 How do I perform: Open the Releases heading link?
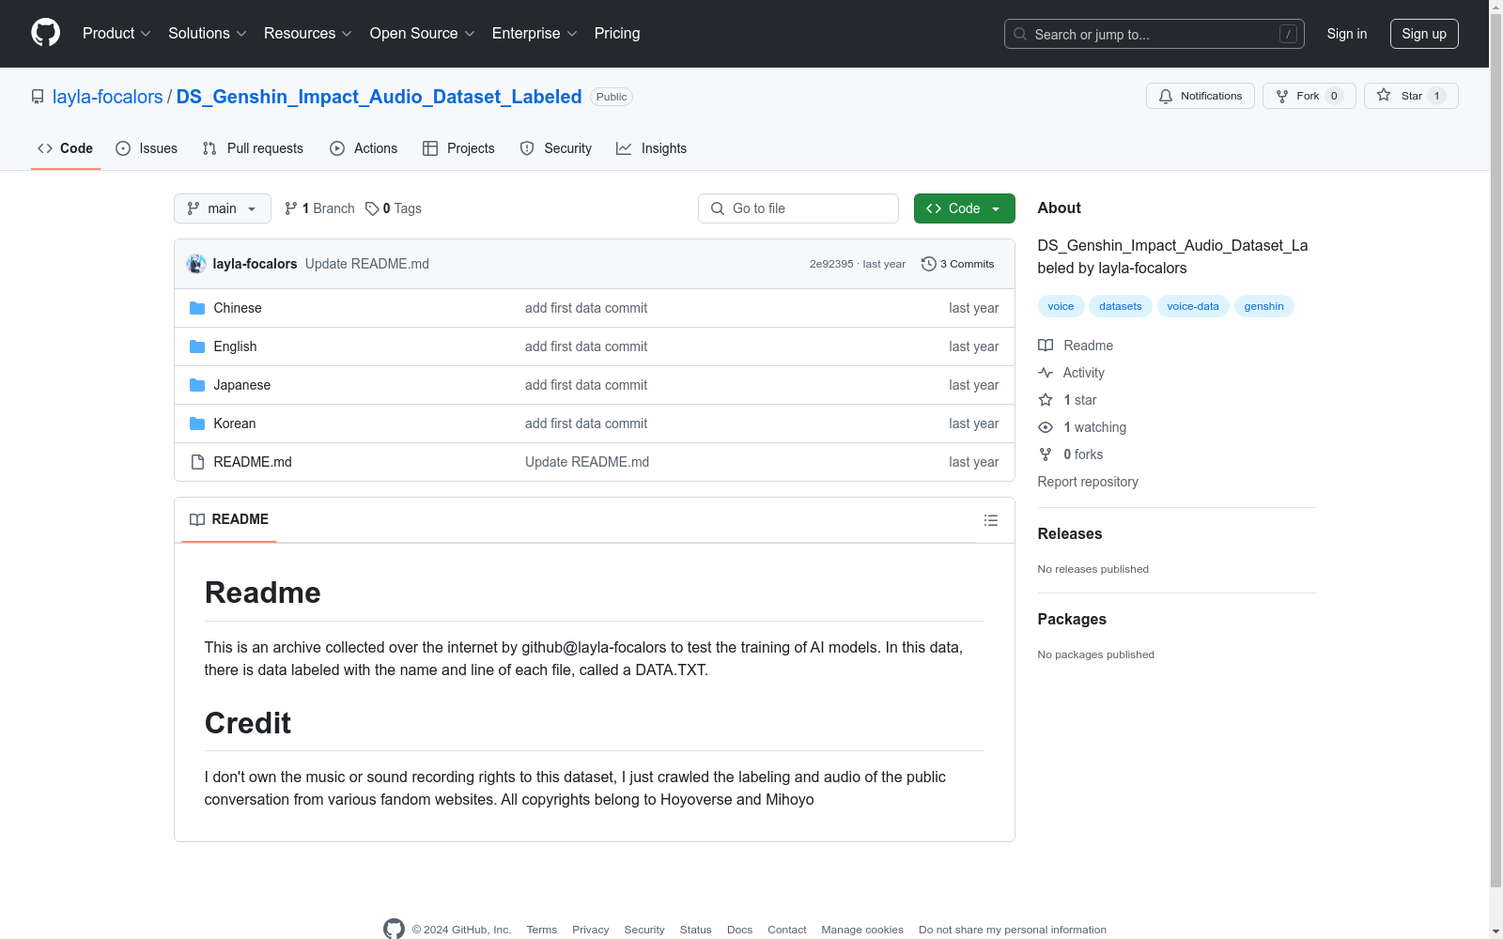tap(1070, 533)
